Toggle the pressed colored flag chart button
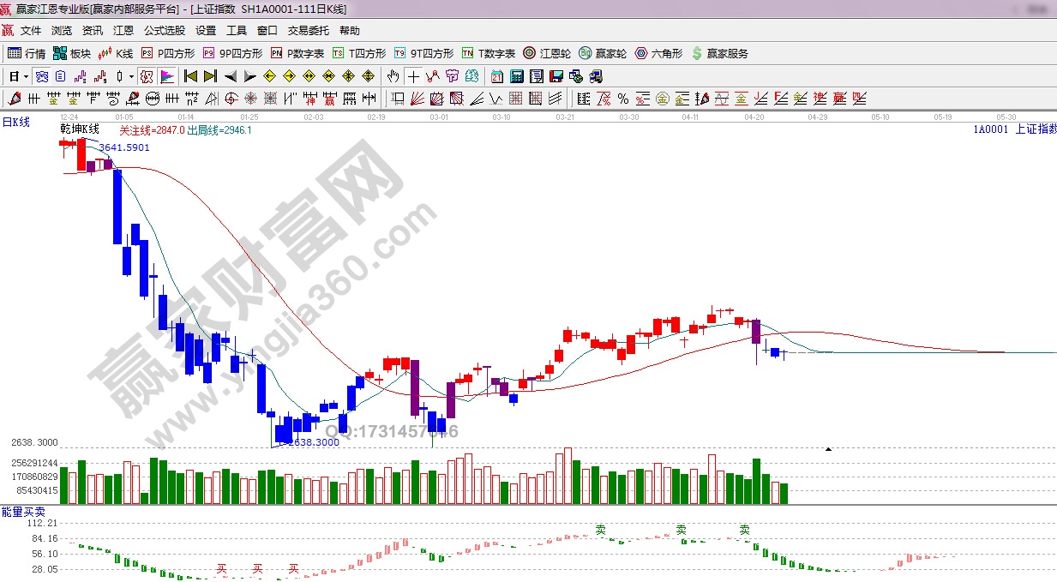 (x=166, y=76)
